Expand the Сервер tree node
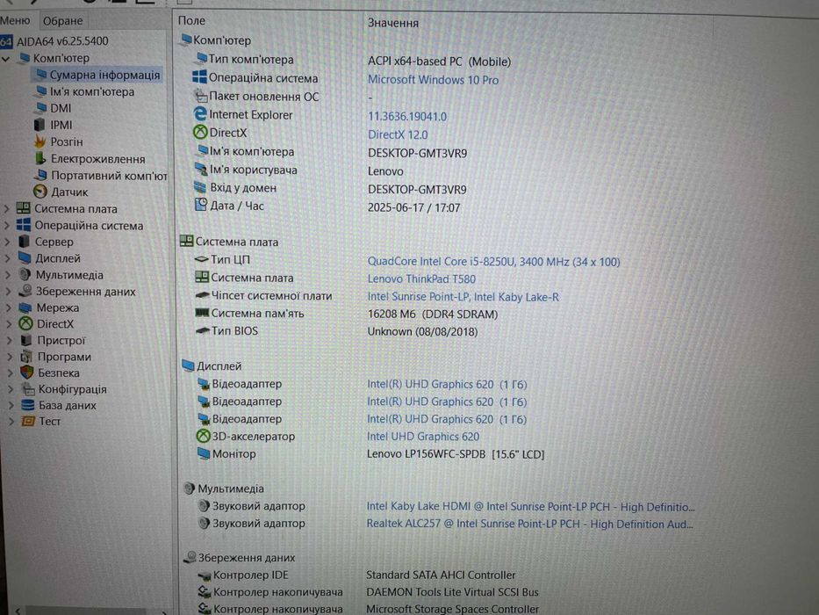 click(x=7, y=242)
